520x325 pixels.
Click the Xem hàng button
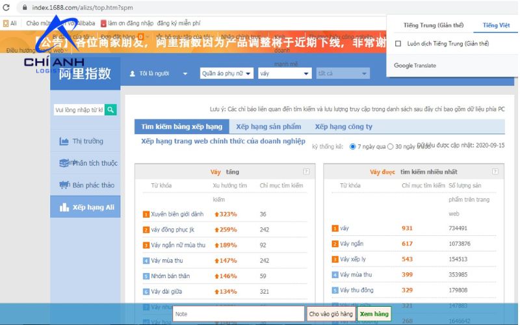click(374, 314)
